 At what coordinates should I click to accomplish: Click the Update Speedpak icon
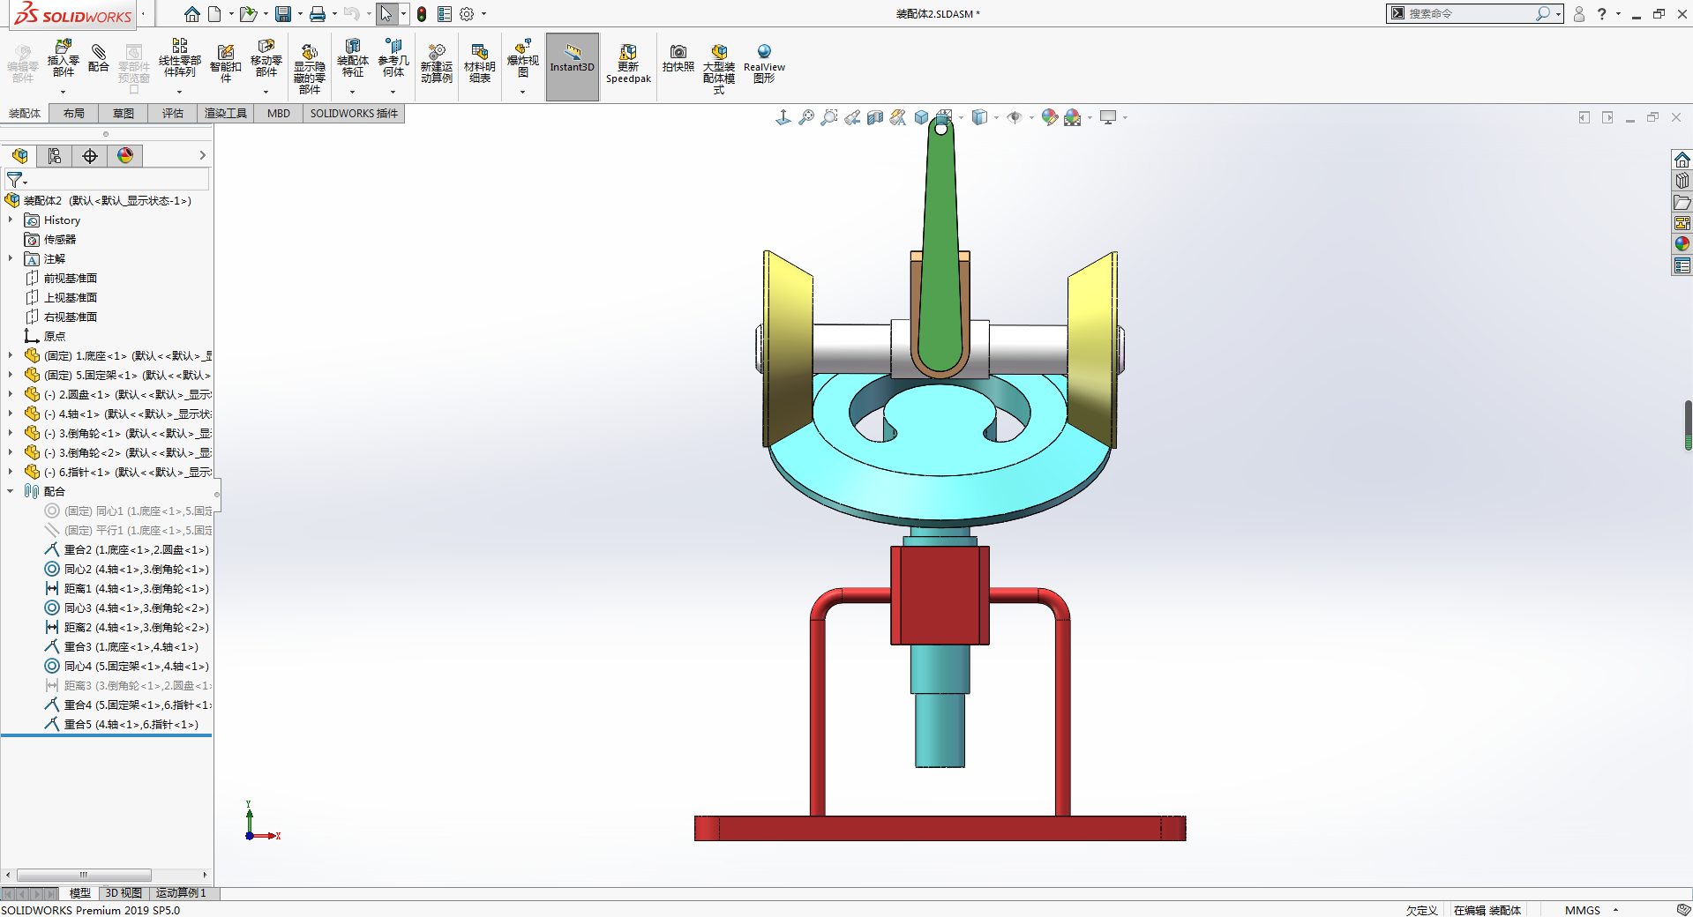628,63
